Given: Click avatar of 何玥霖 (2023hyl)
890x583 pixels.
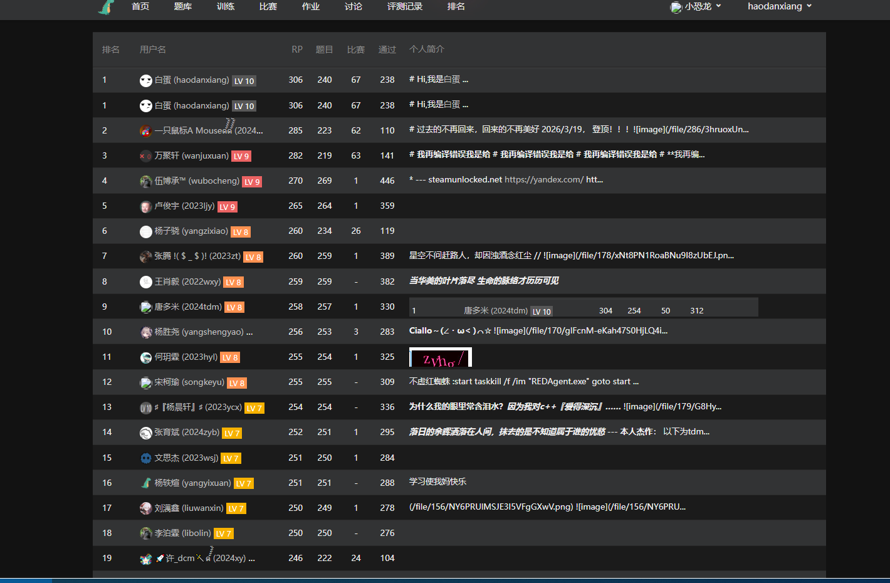Looking at the screenshot, I should (x=145, y=357).
